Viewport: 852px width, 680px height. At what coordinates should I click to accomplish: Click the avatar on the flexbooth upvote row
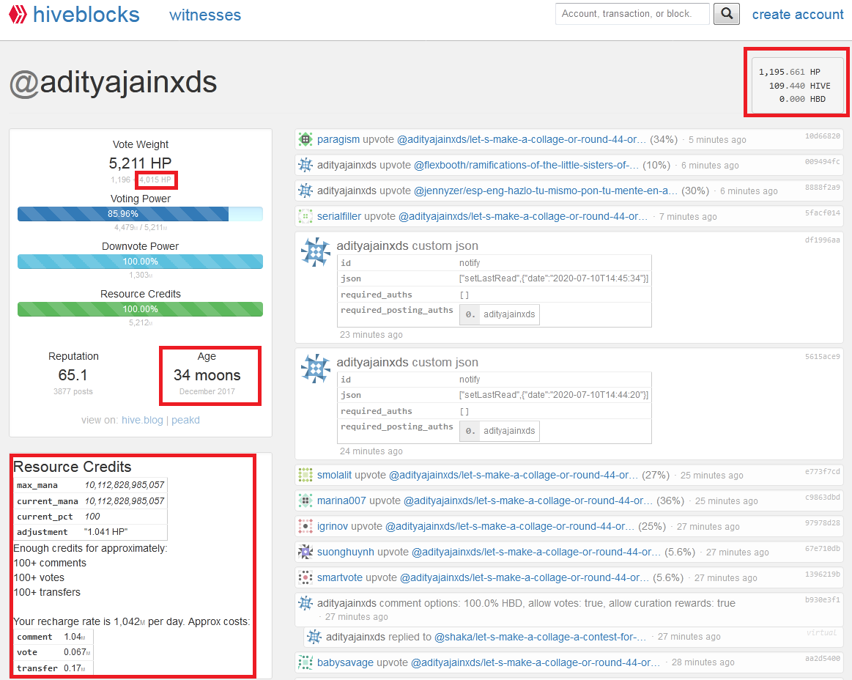click(305, 164)
